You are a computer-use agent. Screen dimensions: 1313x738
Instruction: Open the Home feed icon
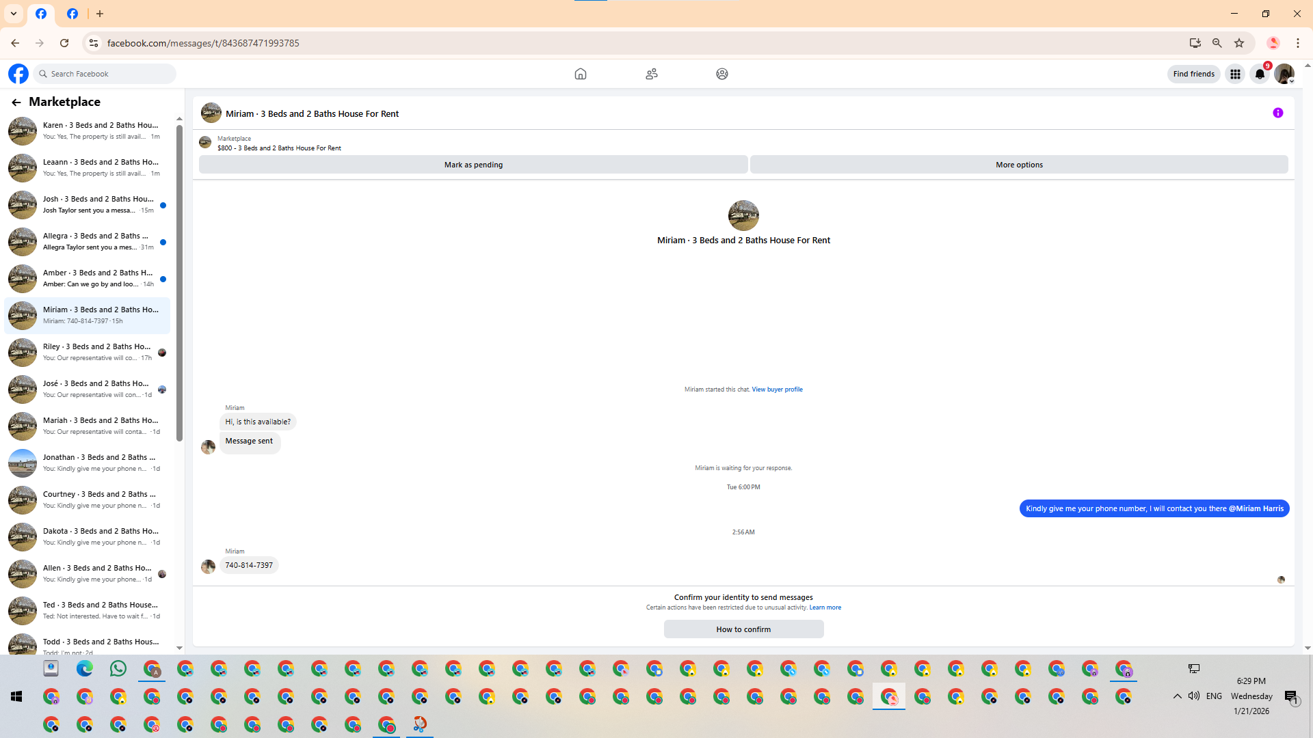580,74
